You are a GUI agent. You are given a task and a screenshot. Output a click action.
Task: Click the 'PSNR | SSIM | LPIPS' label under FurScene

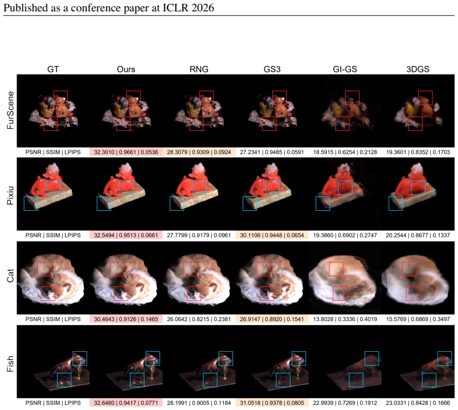53,152
